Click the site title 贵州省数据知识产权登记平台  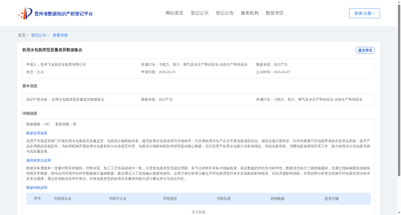tap(63, 14)
